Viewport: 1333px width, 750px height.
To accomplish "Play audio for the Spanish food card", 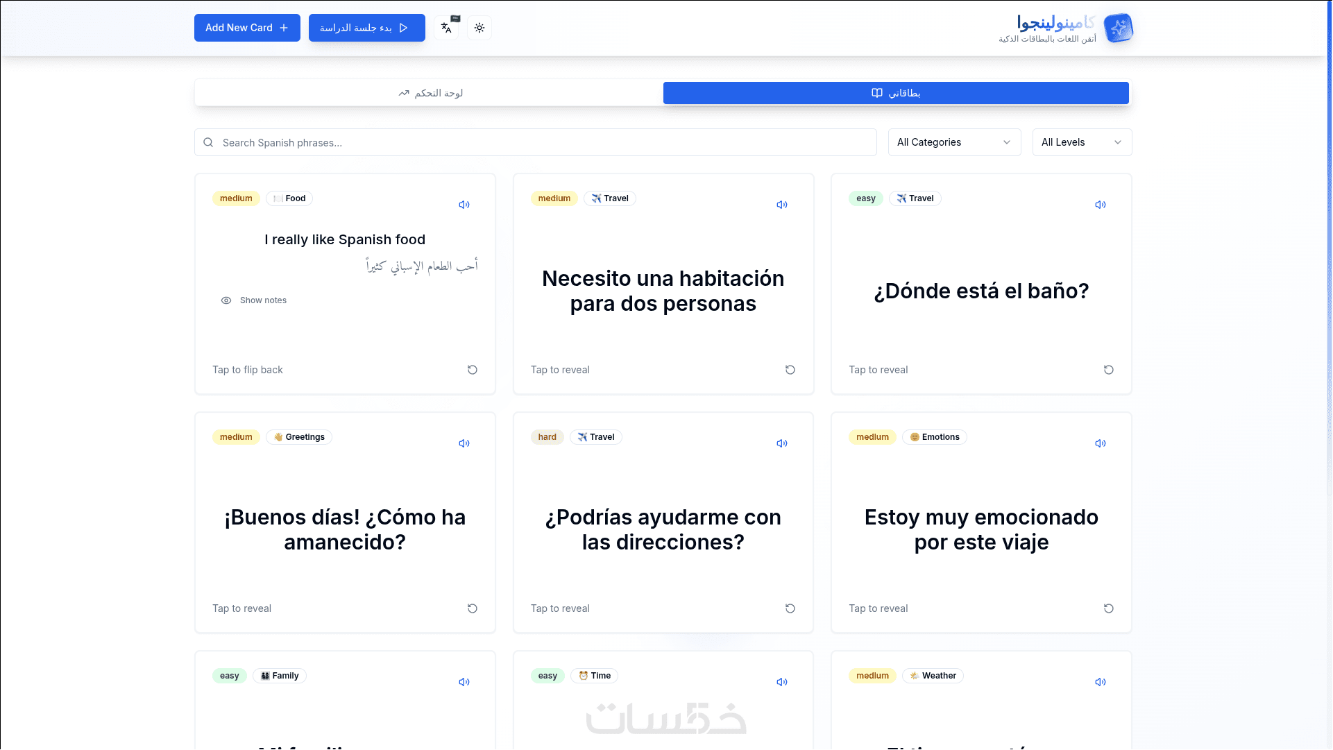I will tap(464, 205).
